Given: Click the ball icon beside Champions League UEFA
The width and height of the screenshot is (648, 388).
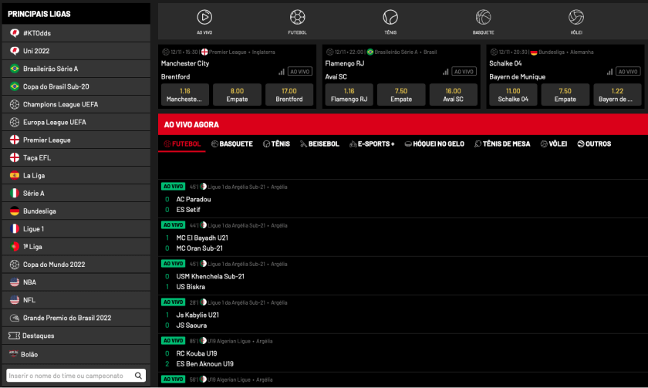Looking at the screenshot, I should click(x=15, y=104).
